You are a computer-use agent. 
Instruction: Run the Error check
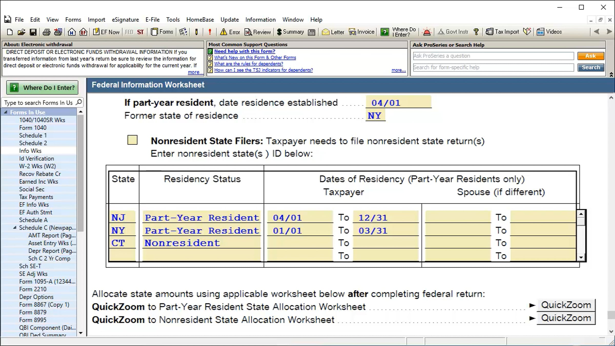click(x=229, y=32)
